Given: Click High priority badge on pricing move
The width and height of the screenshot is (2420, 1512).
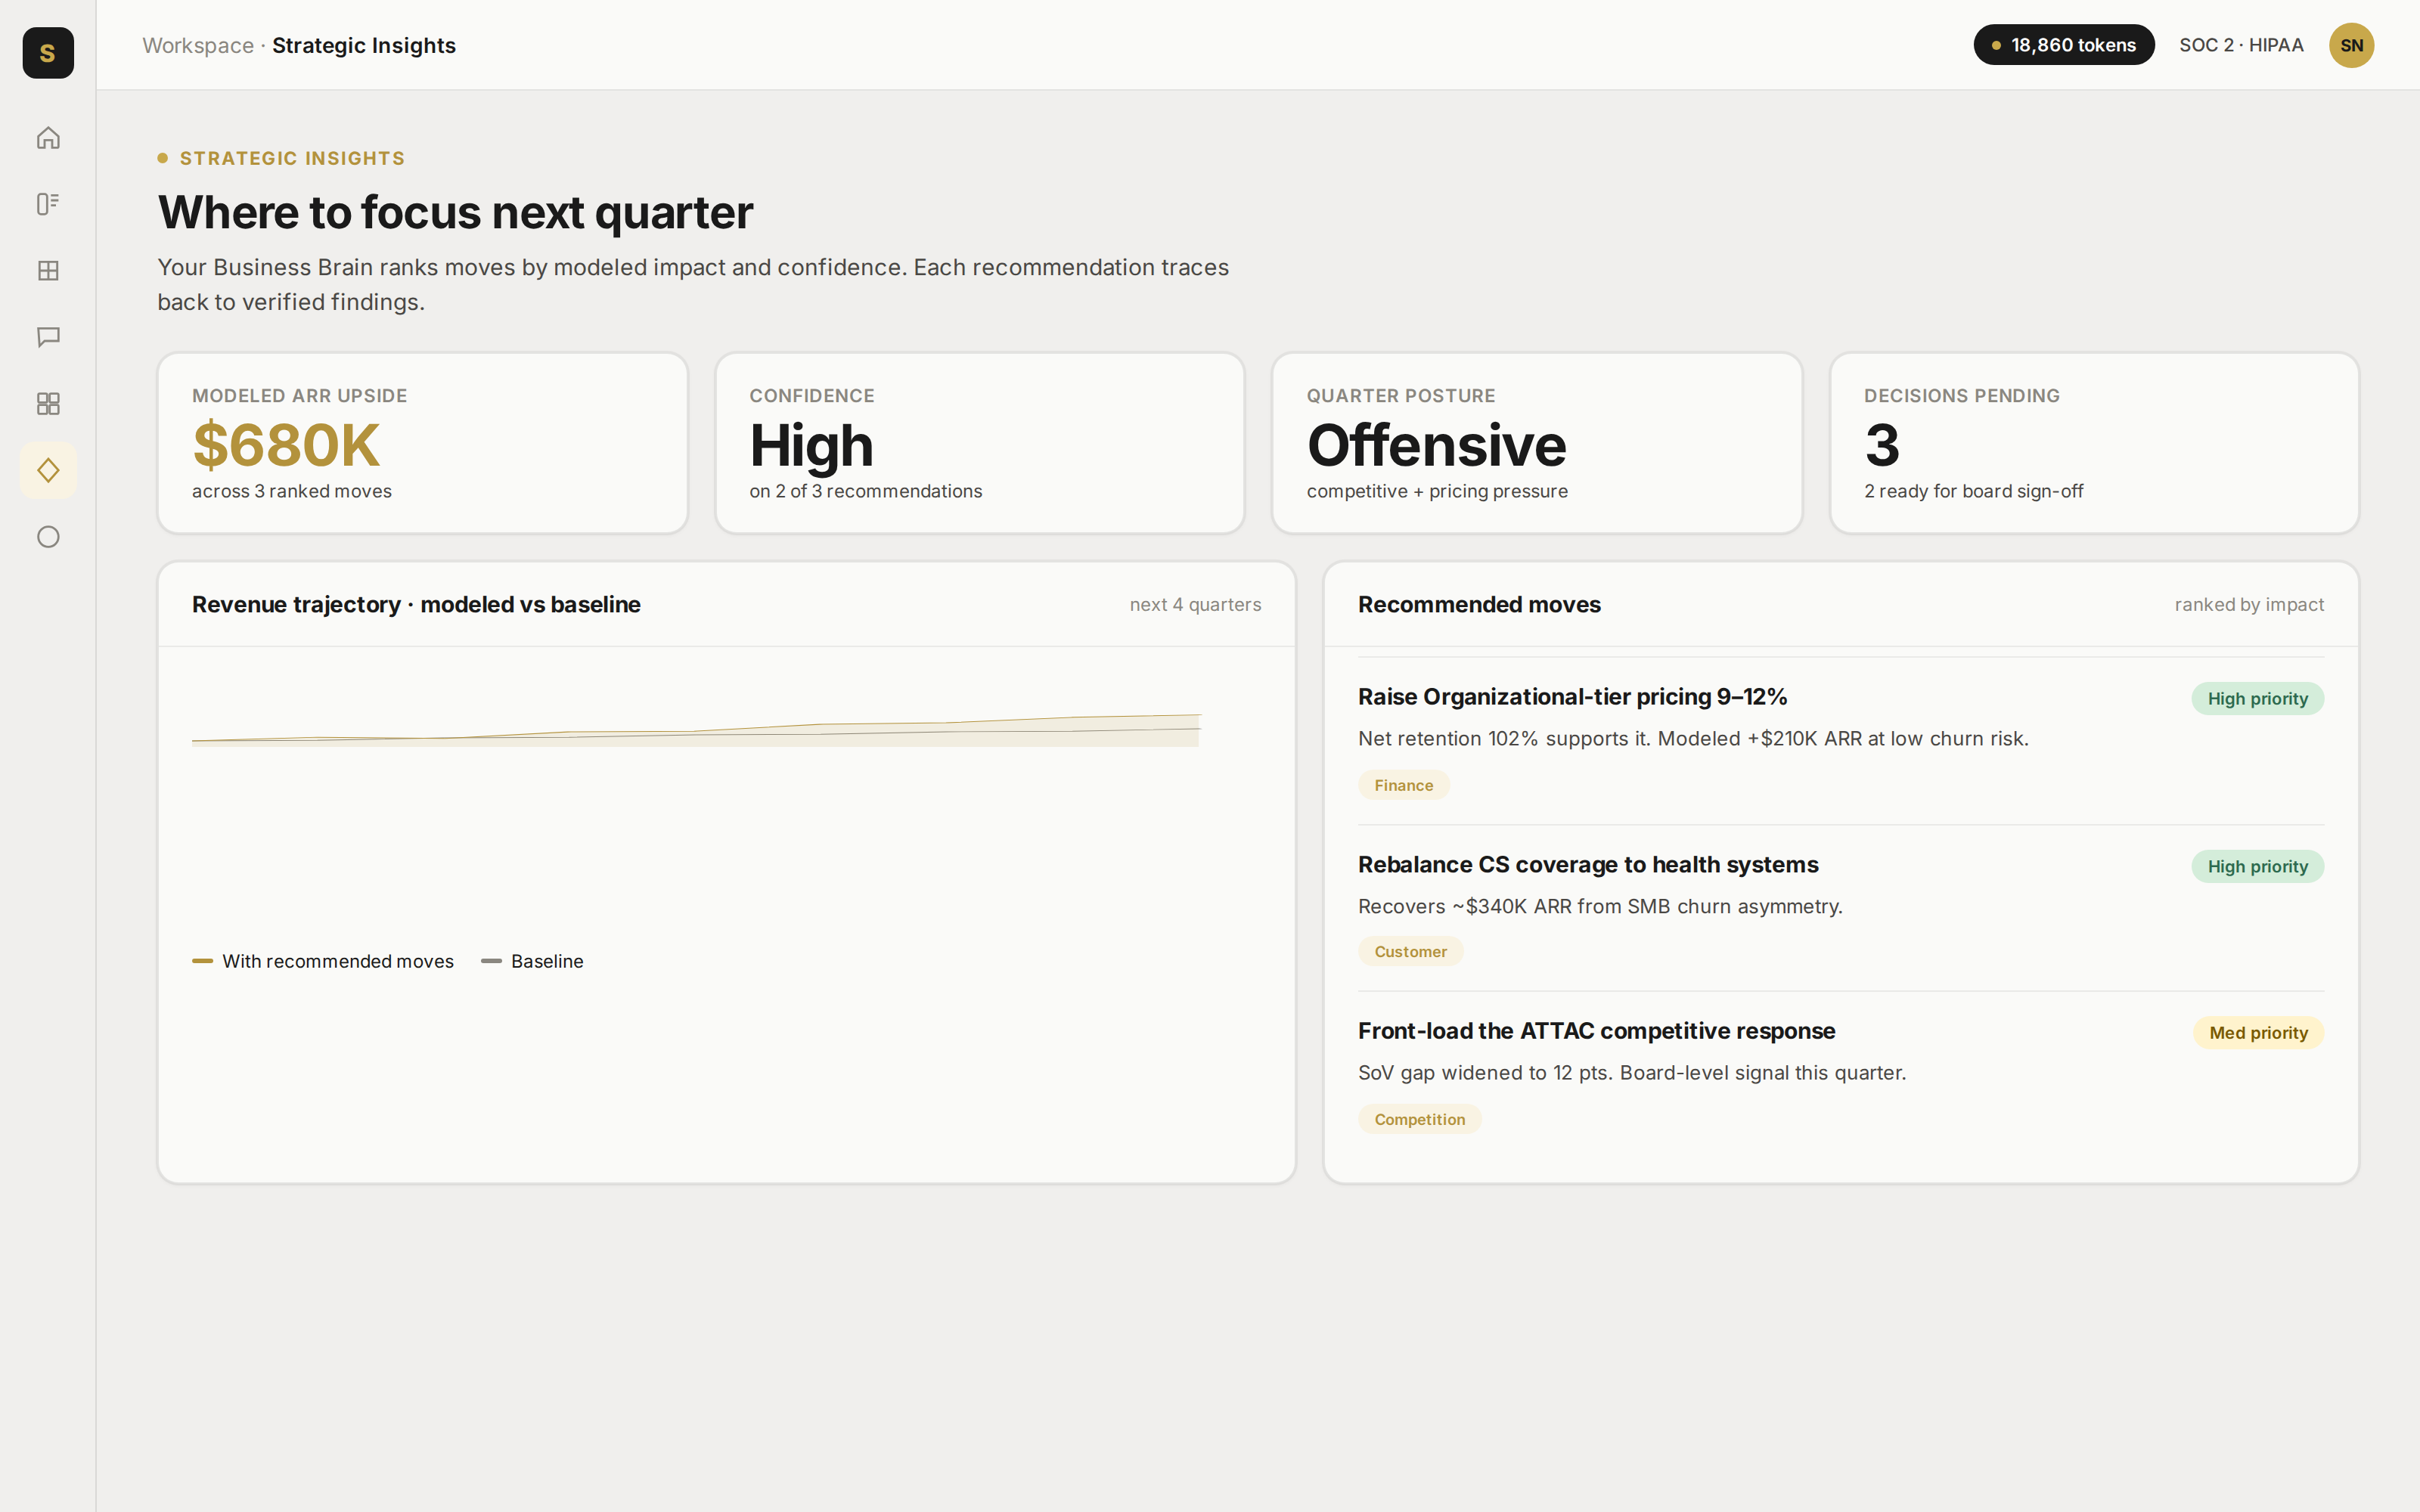Looking at the screenshot, I should [x=2257, y=699].
